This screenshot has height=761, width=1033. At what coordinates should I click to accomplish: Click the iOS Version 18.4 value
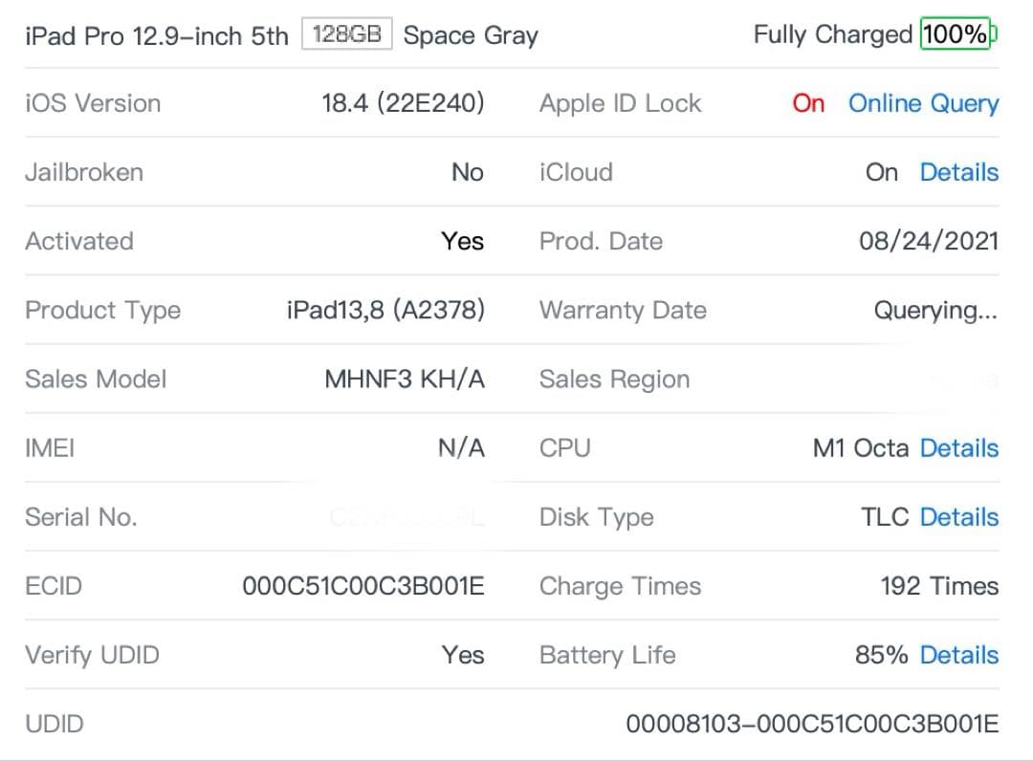tap(403, 103)
